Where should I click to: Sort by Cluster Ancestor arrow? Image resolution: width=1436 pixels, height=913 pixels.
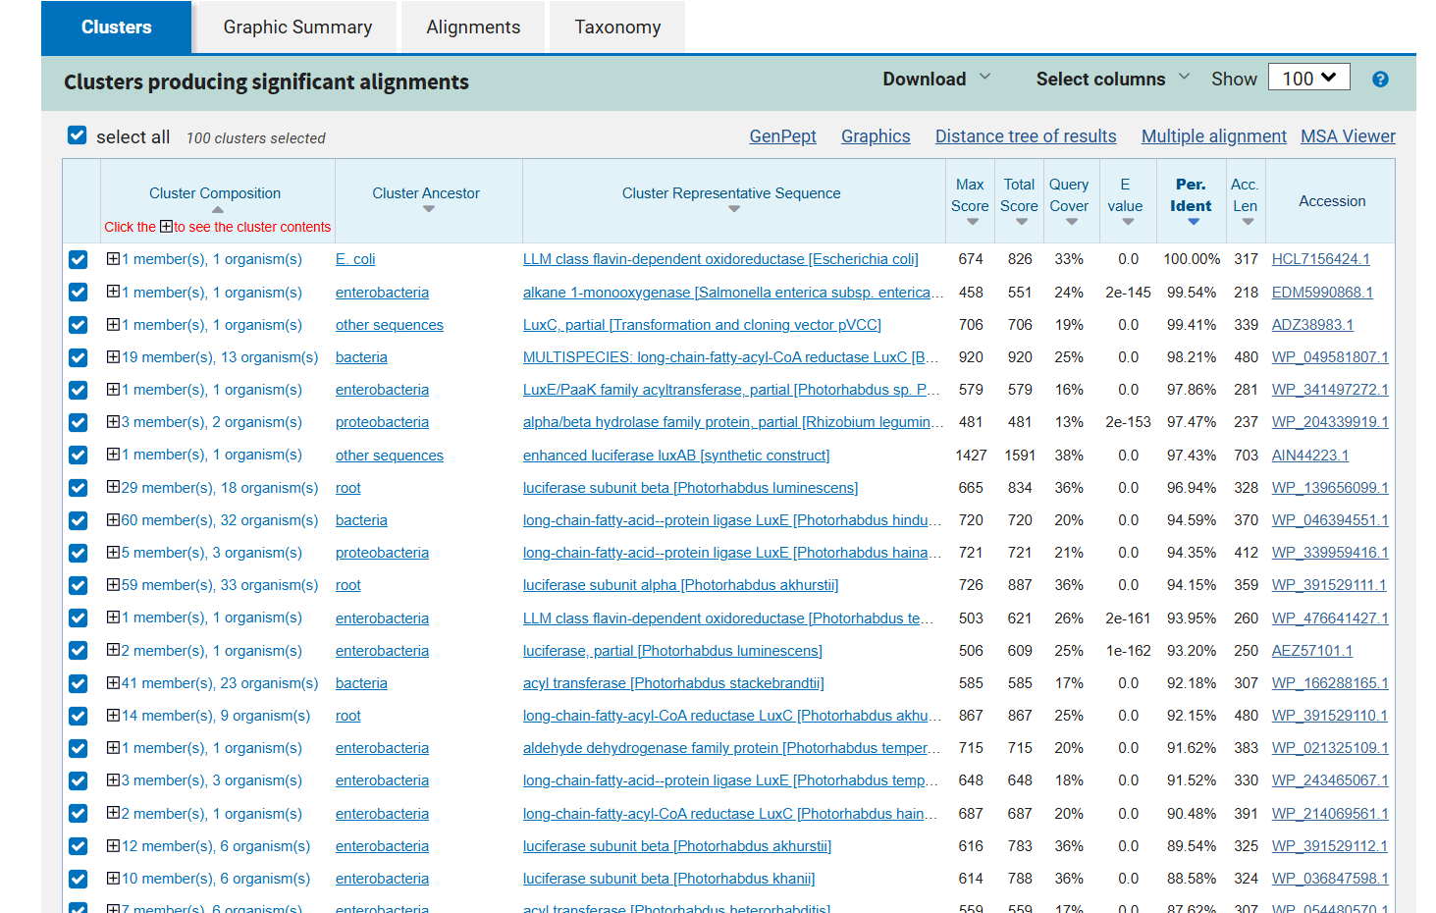click(x=428, y=209)
